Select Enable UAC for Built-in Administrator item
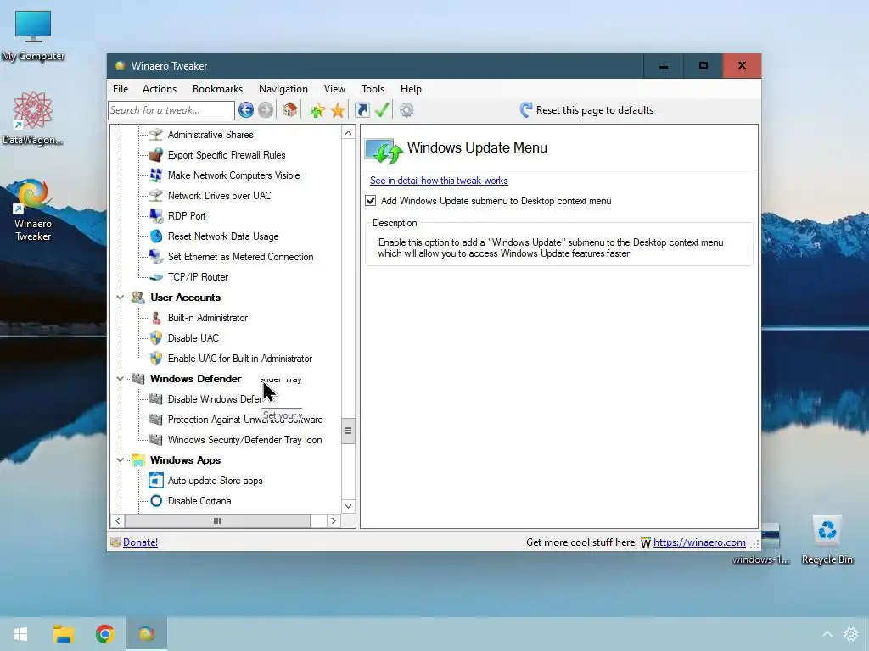 coord(240,359)
